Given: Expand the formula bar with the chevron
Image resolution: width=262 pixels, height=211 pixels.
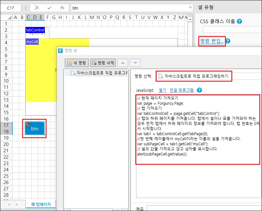Looking at the screenshot, I should click(x=190, y=8).
